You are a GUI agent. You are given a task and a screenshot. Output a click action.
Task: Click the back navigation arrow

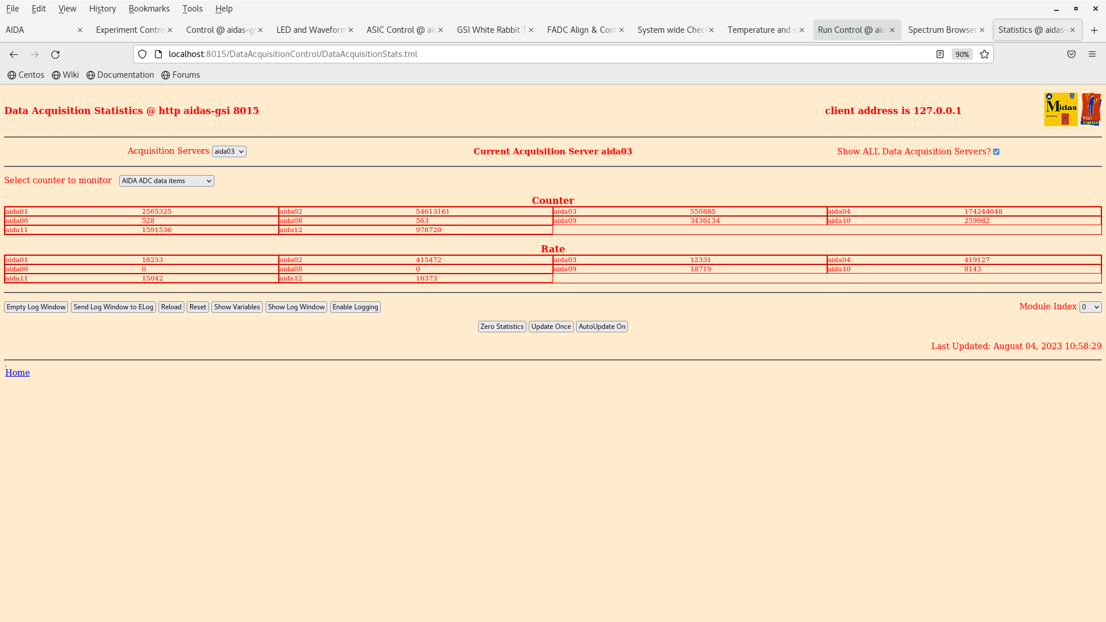14,54
